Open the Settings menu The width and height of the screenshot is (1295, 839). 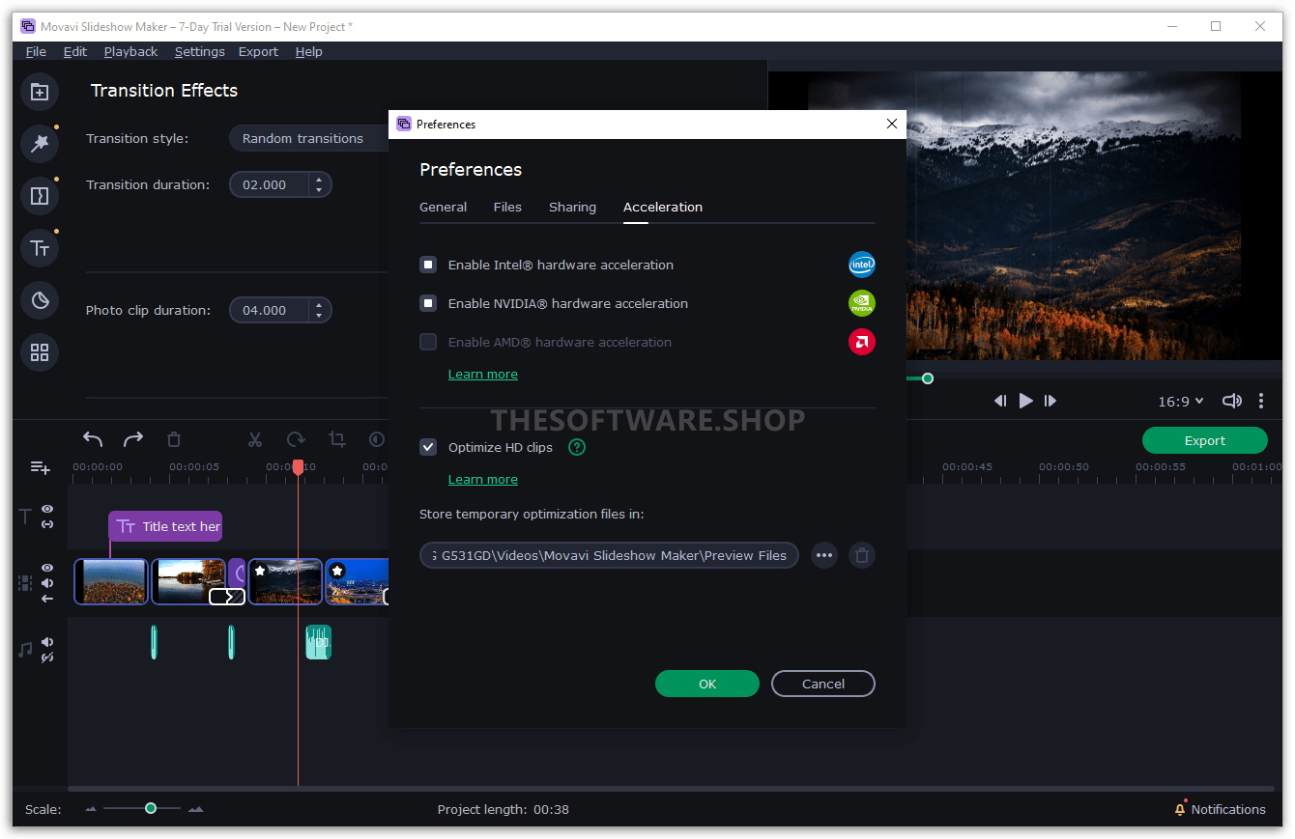[200, 51]
